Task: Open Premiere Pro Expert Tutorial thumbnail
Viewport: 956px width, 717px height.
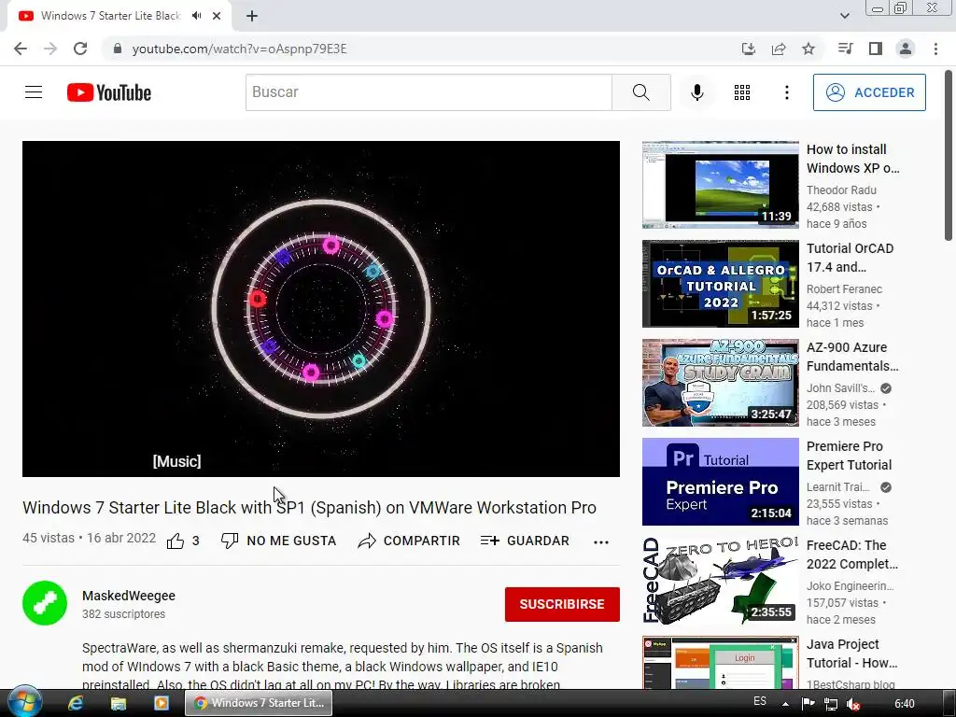Action: tap(720, 482)
